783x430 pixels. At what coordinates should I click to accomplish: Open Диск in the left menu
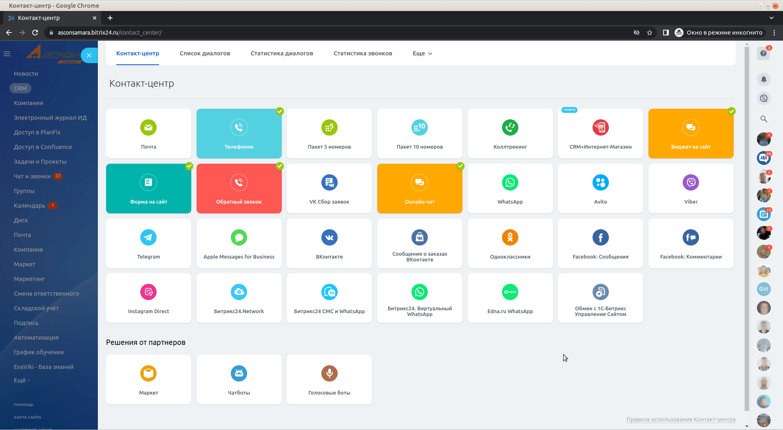(21, 220)
